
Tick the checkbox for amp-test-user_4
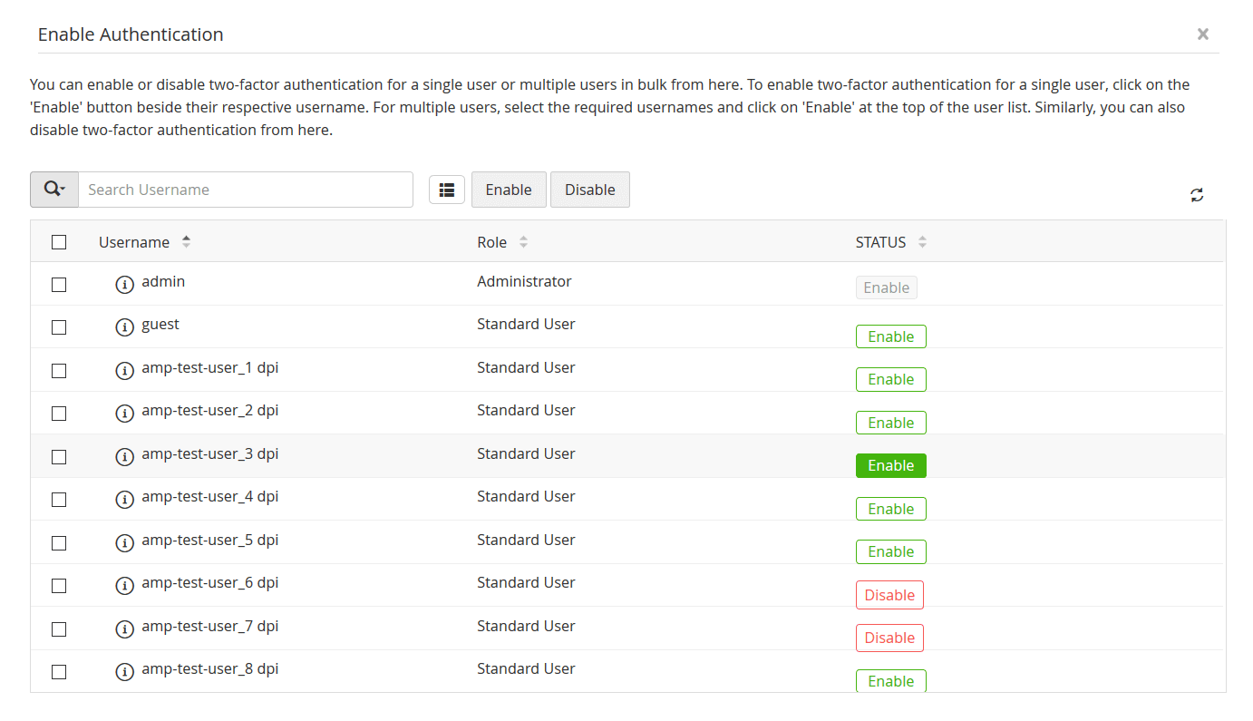[59, 499]
